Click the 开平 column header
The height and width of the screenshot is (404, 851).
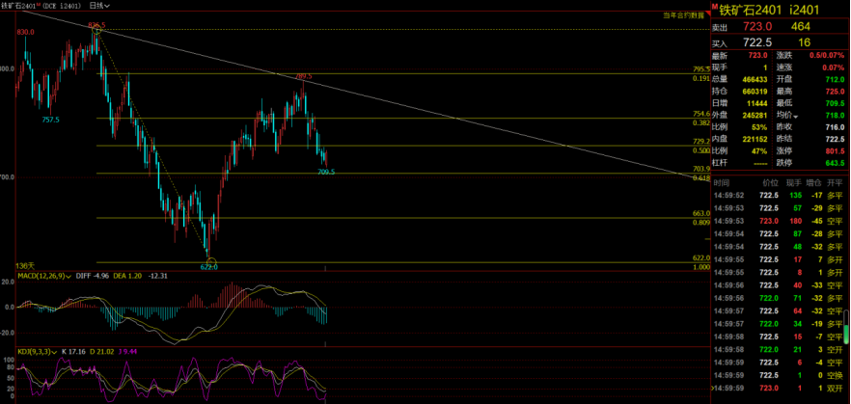(x=835, y=183)
